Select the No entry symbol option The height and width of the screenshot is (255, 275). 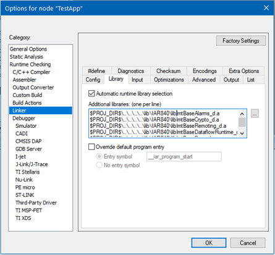(99, 165)
